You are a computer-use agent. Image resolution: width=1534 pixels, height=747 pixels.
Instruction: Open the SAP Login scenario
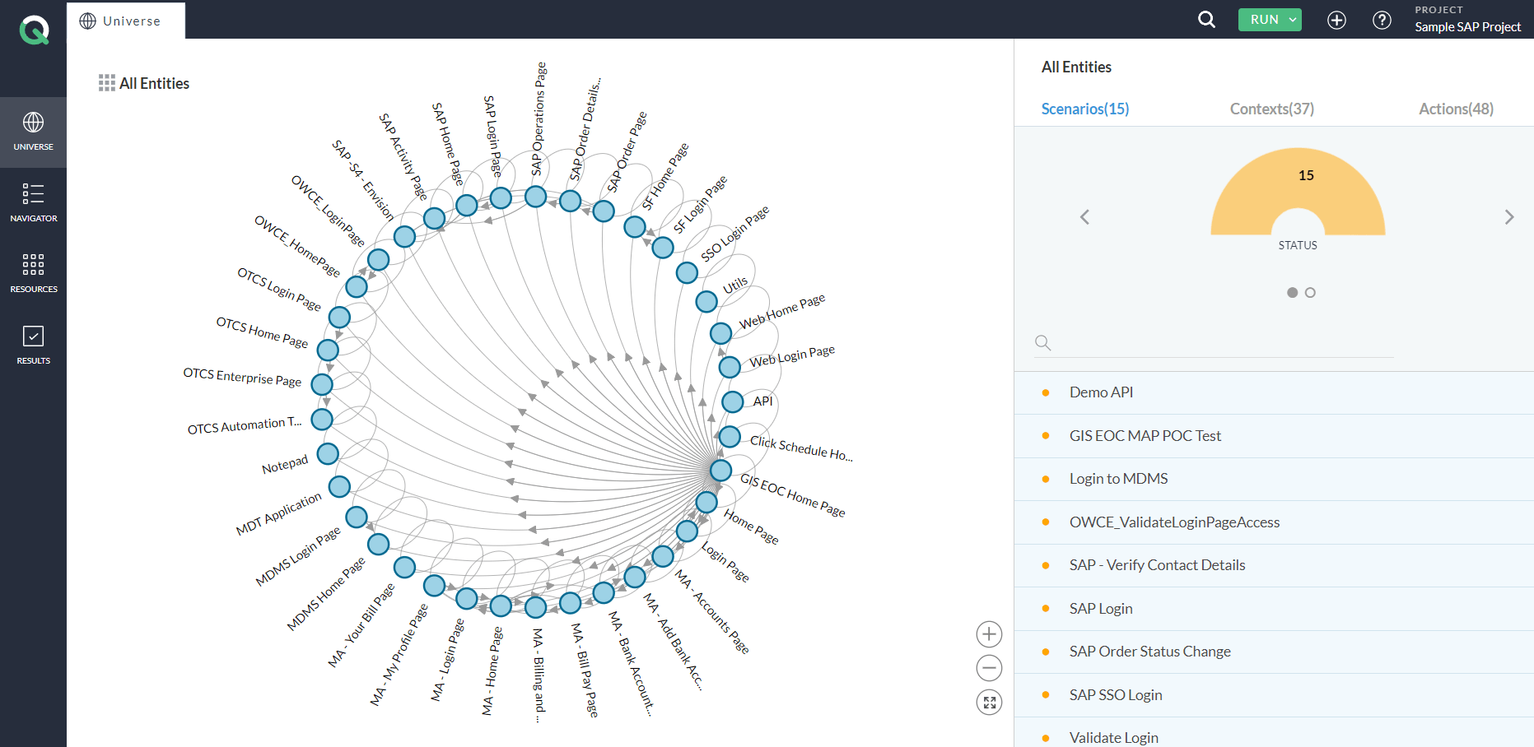pyautogui.click(x=1274, y=609)
